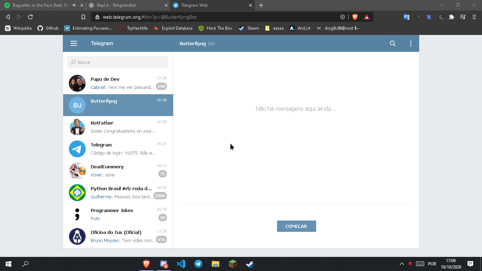The image size is (482, 271).
Task: Open the TryHackMe bookmark
Action: (x=133, y=28)
